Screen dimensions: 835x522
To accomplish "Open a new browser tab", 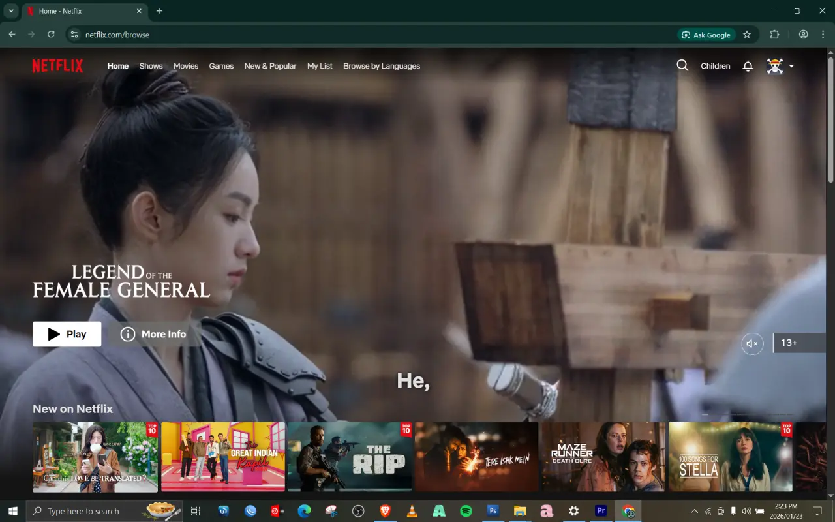I will (x=159, y=11).
